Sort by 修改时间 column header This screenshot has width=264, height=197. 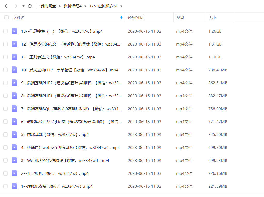(135, 18)
